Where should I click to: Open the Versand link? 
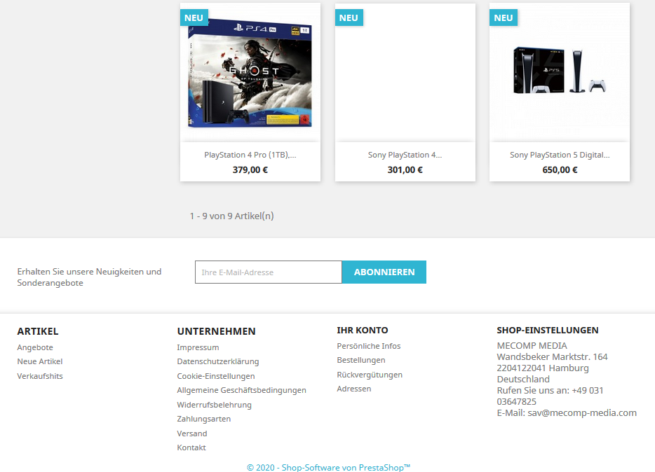(192, 433)
